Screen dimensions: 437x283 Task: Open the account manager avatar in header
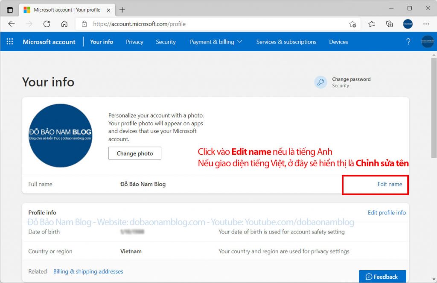(428, 42)
